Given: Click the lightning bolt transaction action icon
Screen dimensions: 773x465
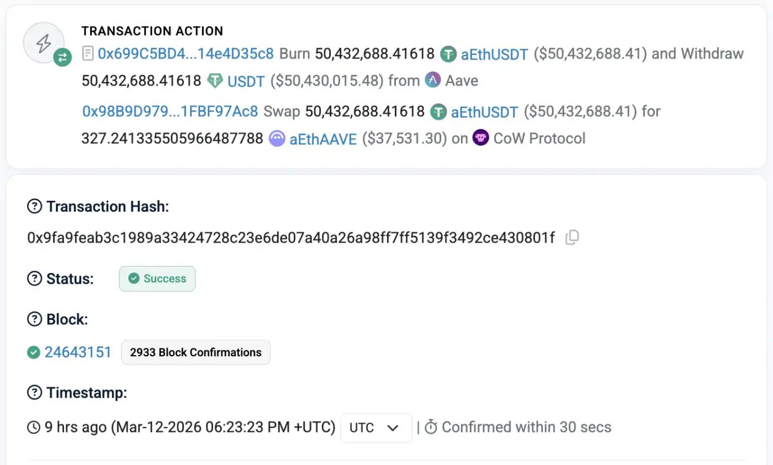Looking at the screenshot, I should tap(44, 42).
